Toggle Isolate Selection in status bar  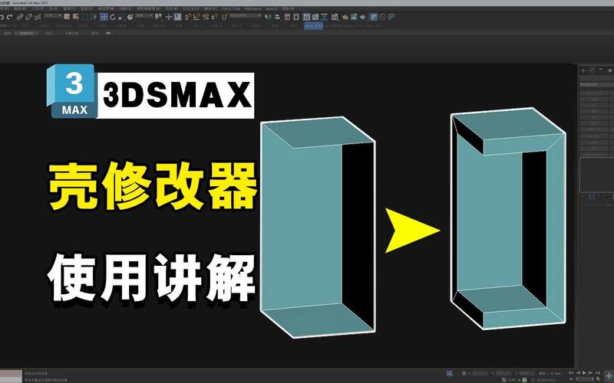450,373
